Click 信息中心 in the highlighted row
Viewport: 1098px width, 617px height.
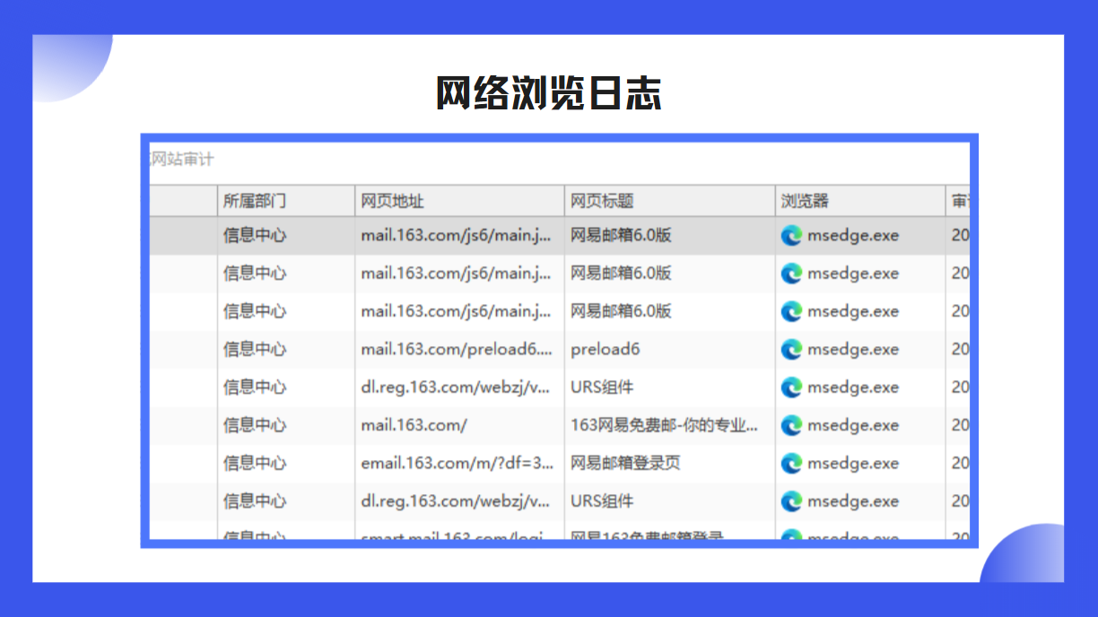pos(255,236)
